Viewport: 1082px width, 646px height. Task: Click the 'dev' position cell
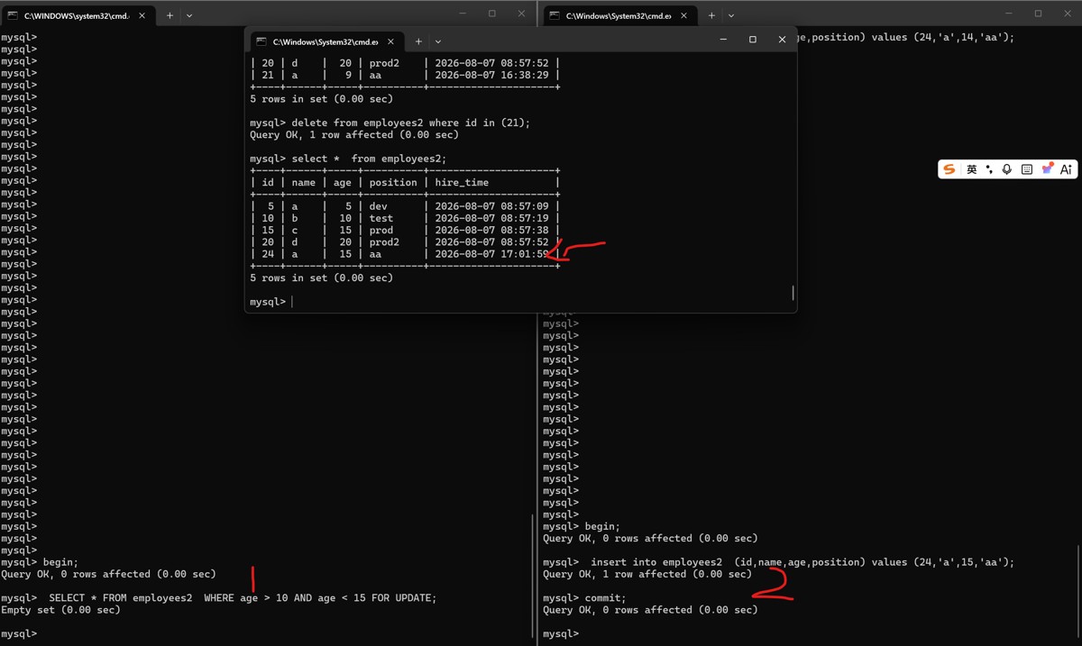tap(378, 206)
